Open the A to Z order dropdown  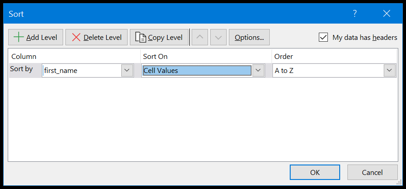click(390, 70)
